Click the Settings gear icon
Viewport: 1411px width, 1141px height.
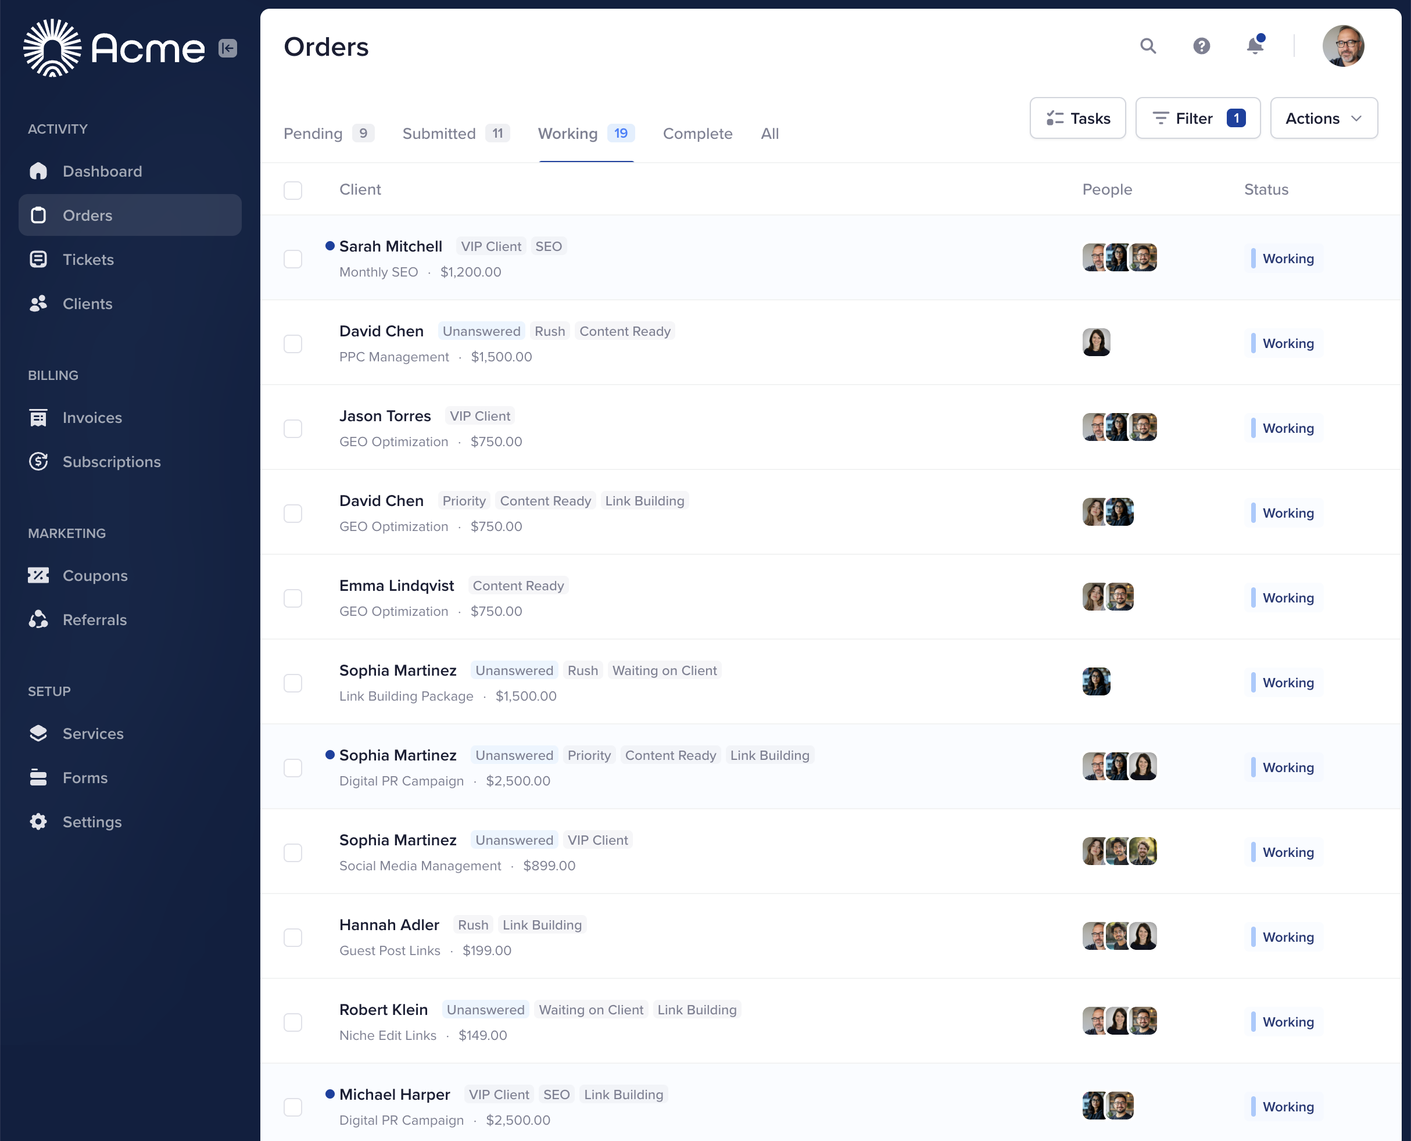tap(38, 821)
